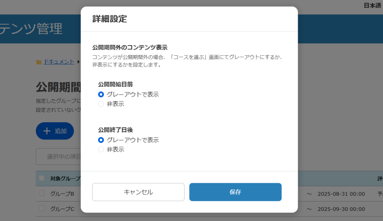
Task: Click the 2025-09-30 00:00 end date cell
Action: click(341, 209)
